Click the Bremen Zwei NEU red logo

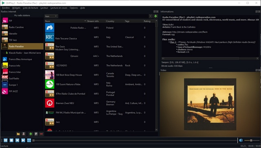pyautogui.click(x=50, y=103)
